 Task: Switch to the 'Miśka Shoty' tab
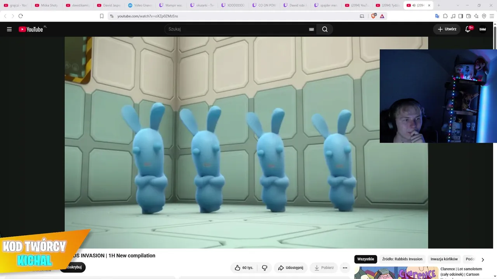coord(47,5)
